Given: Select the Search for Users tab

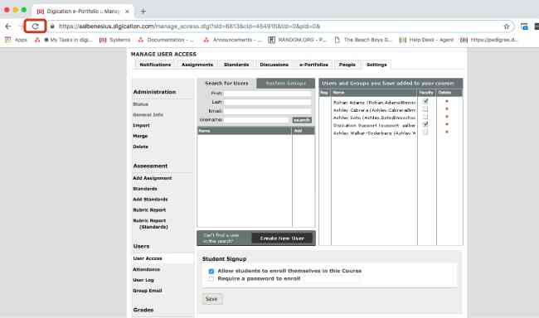Looking at the screenshot, I should pyautogui.click(x=226, y=84).
